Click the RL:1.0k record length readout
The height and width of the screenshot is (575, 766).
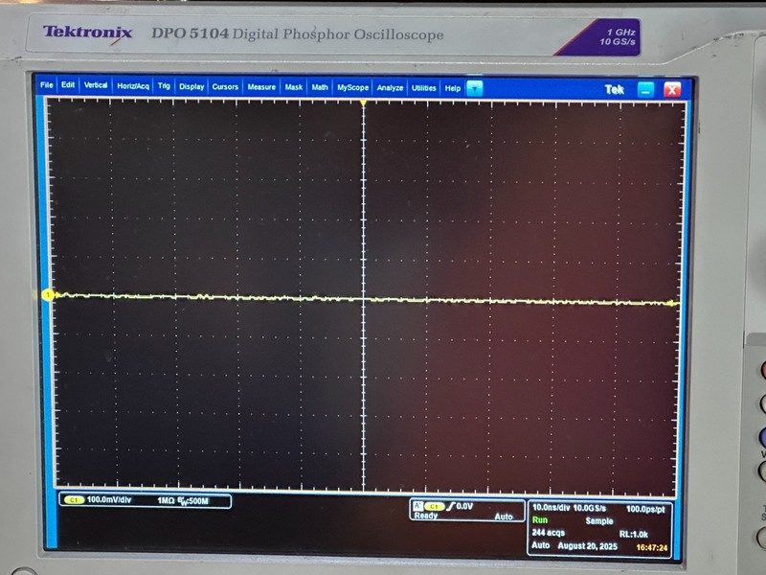point(634,535)
